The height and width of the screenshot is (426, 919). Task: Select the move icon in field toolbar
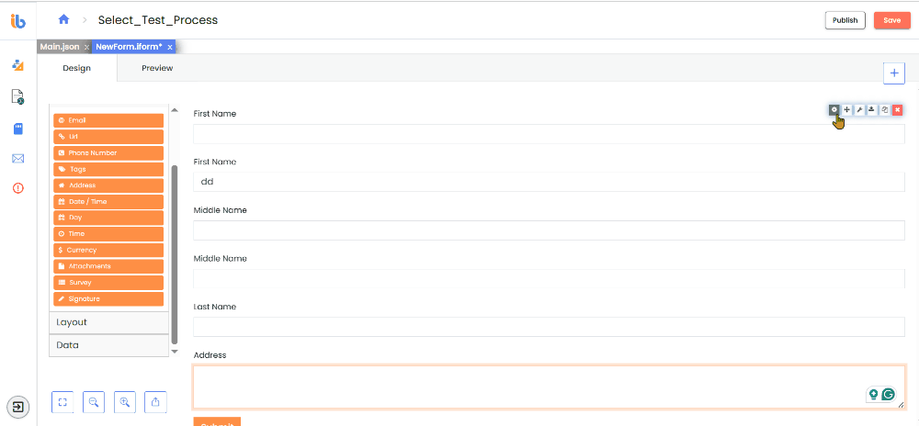847,109
